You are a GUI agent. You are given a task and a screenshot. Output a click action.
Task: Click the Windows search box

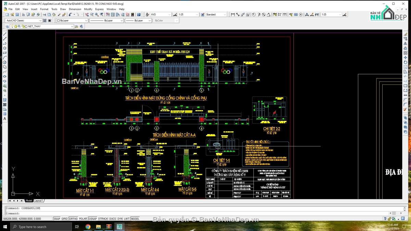[41, 227]
